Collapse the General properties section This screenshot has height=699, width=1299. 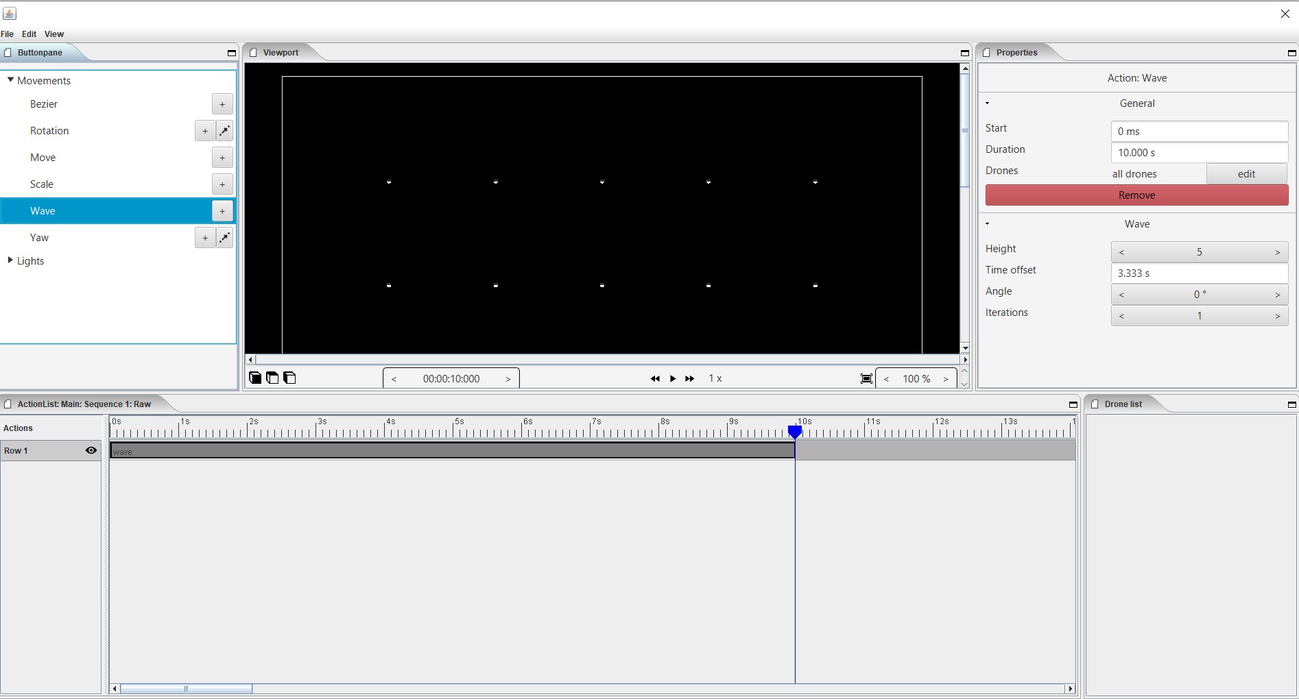tap(988, 103)
